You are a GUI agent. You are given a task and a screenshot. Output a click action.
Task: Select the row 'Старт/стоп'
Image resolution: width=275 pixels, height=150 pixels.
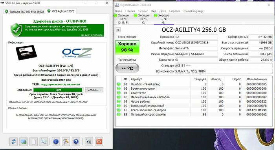point(192,93)
